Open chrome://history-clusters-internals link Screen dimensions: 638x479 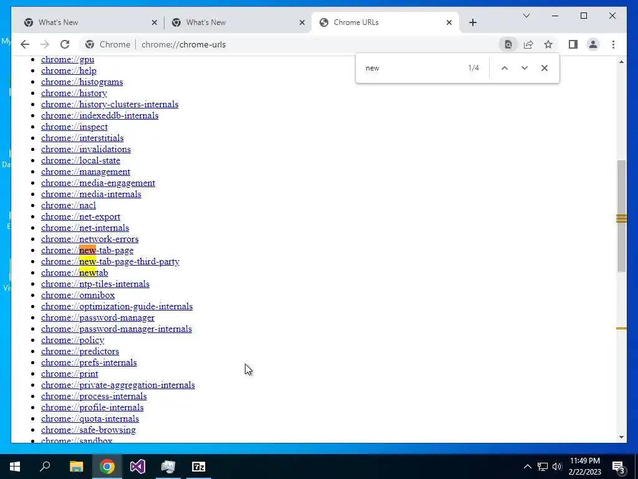coord(110,104)
